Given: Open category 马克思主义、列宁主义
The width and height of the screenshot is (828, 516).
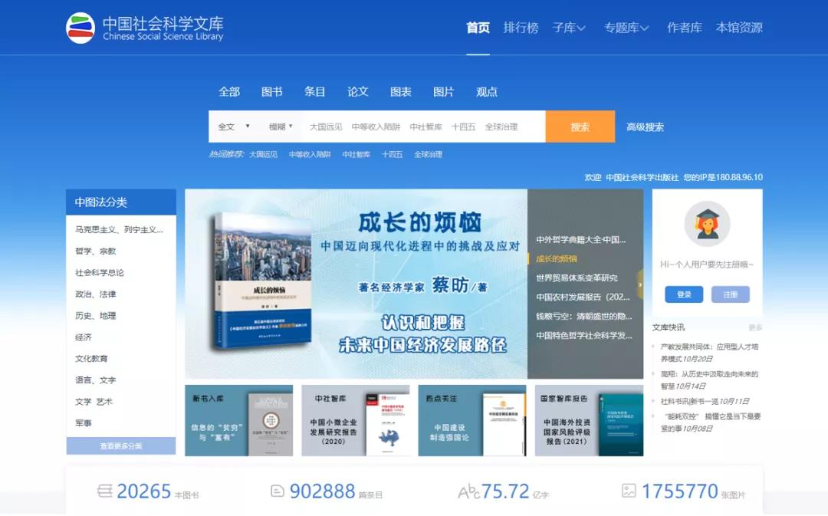Looking at the screenshot, I should click(119, 230).
